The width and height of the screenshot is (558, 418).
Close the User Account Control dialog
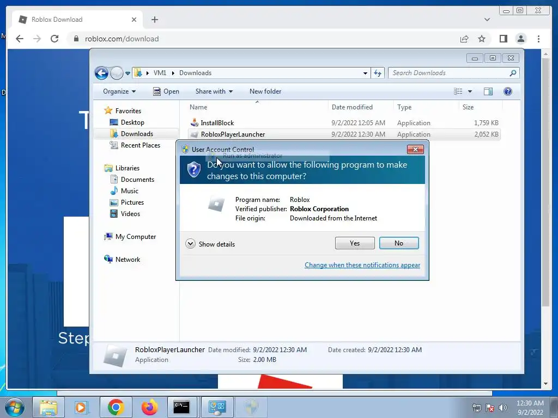(x=415, y=149)
